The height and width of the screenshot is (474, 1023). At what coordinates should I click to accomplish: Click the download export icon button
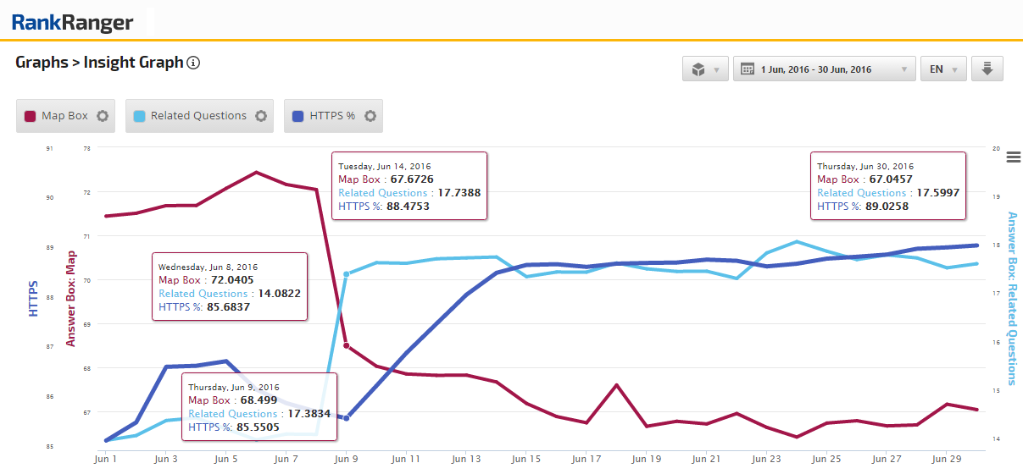(x=987, y=69)
